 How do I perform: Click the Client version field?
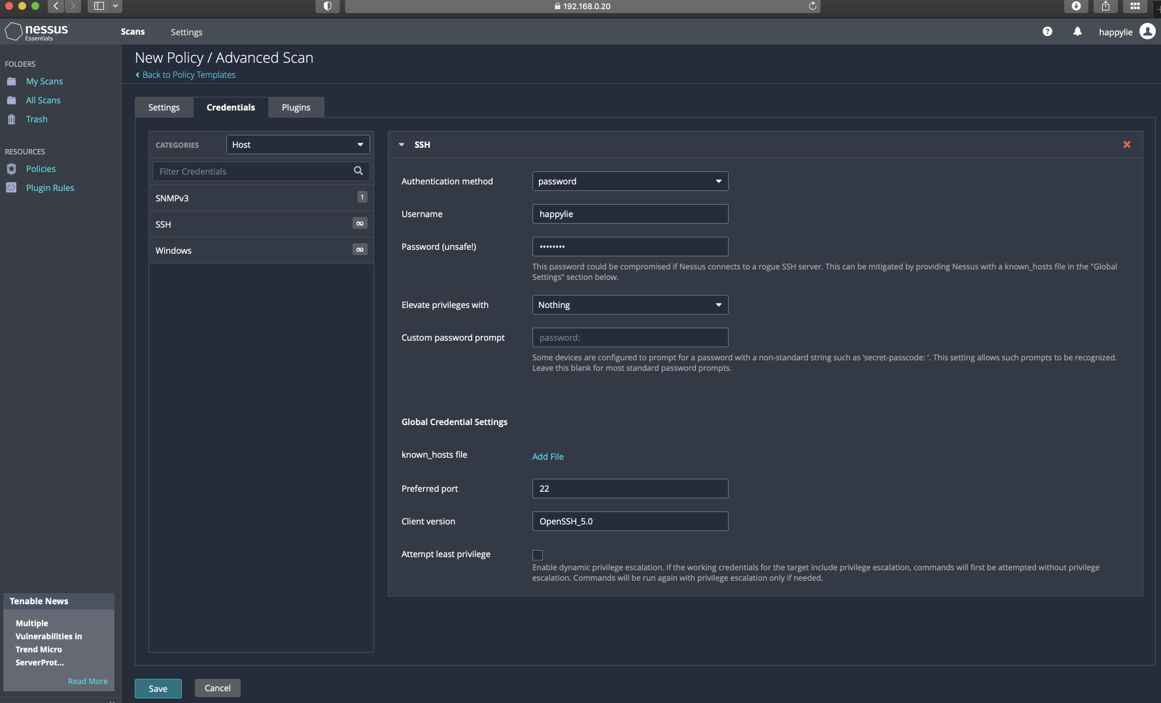pyautogui.click(x=630, y=521)
